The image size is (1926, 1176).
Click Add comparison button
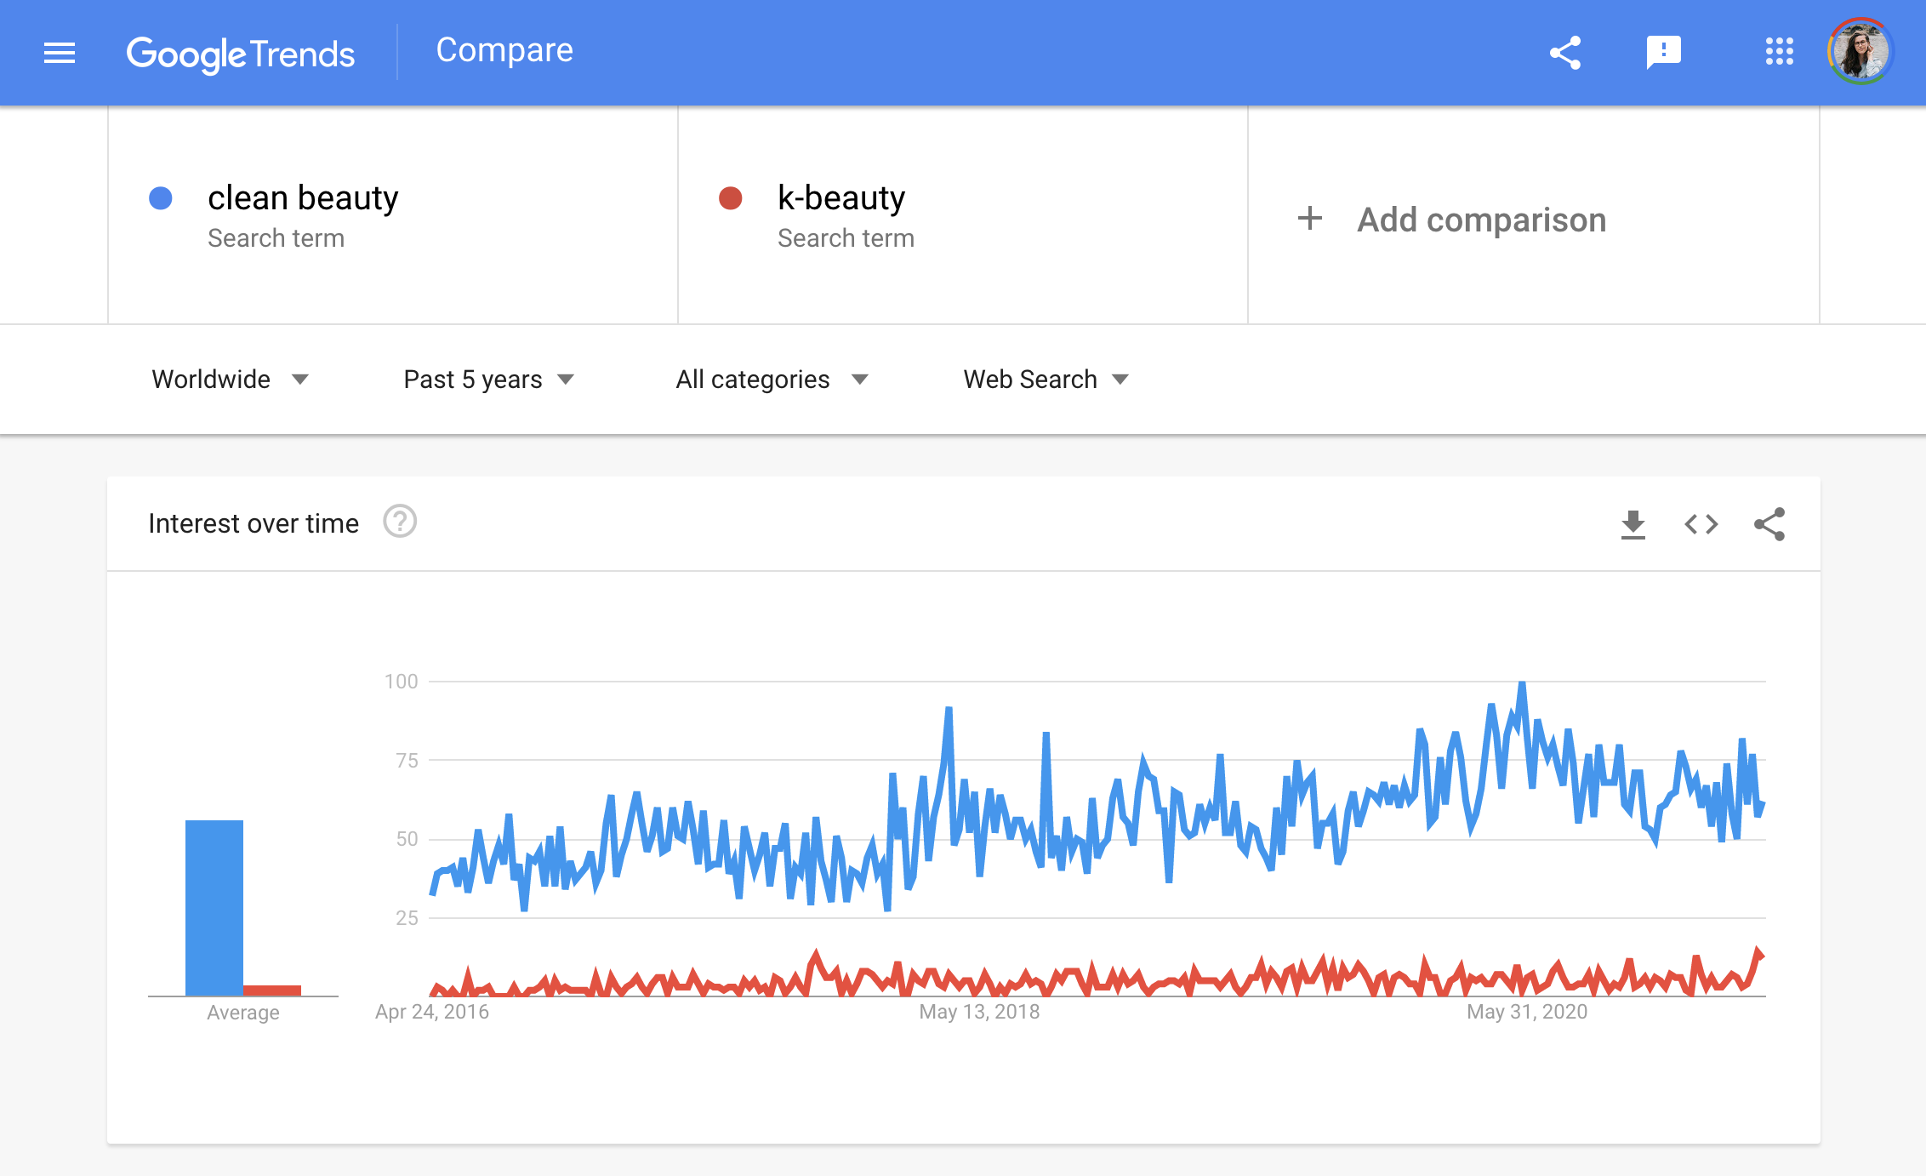[1452, 220]
